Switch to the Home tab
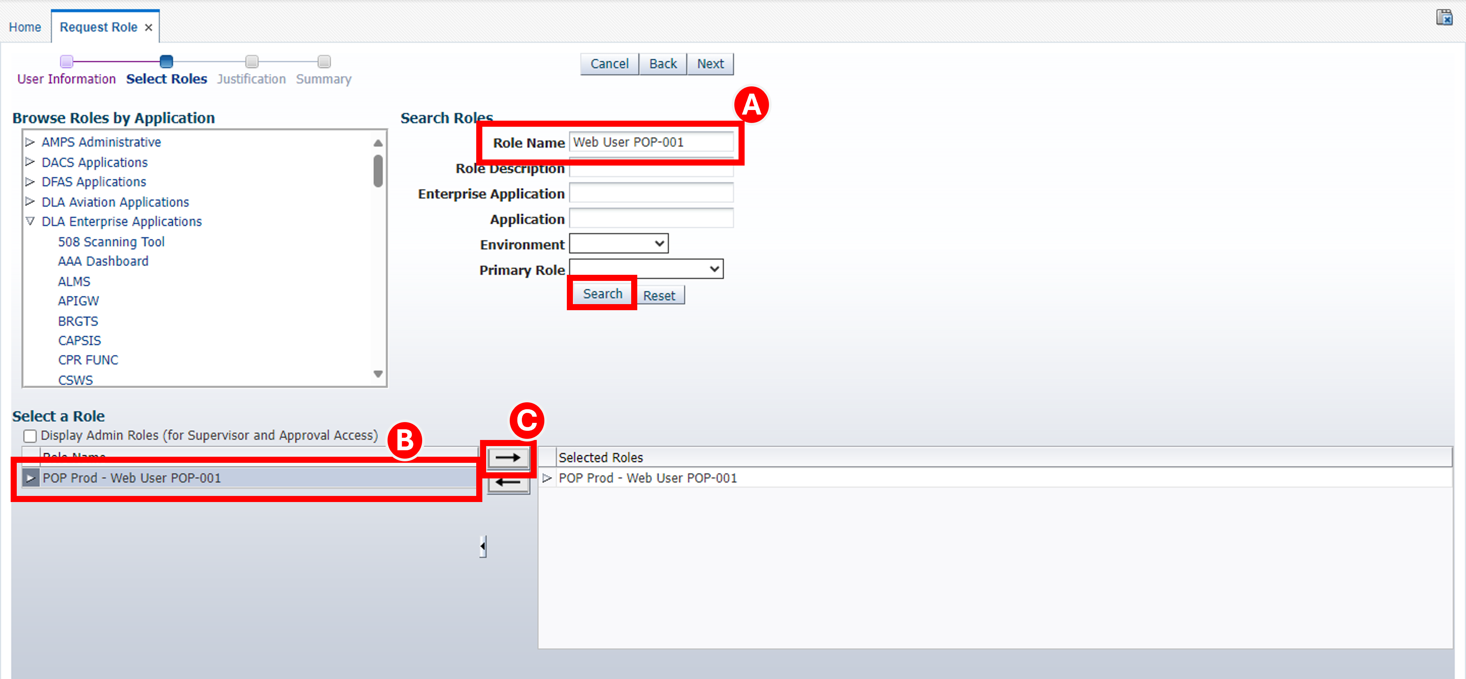 click(x=25, y=27)
